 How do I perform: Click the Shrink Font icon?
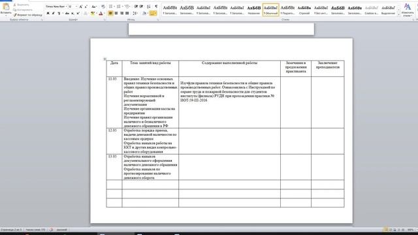pyautogui.click(x=86, y=7)
